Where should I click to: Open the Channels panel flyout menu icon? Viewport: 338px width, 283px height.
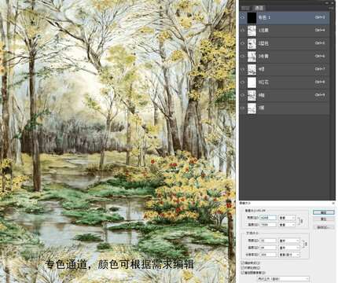332,8
